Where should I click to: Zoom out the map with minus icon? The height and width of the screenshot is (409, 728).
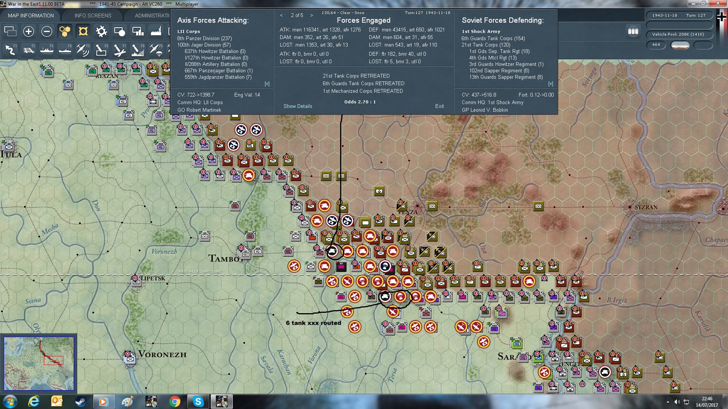tap(47, 31)
